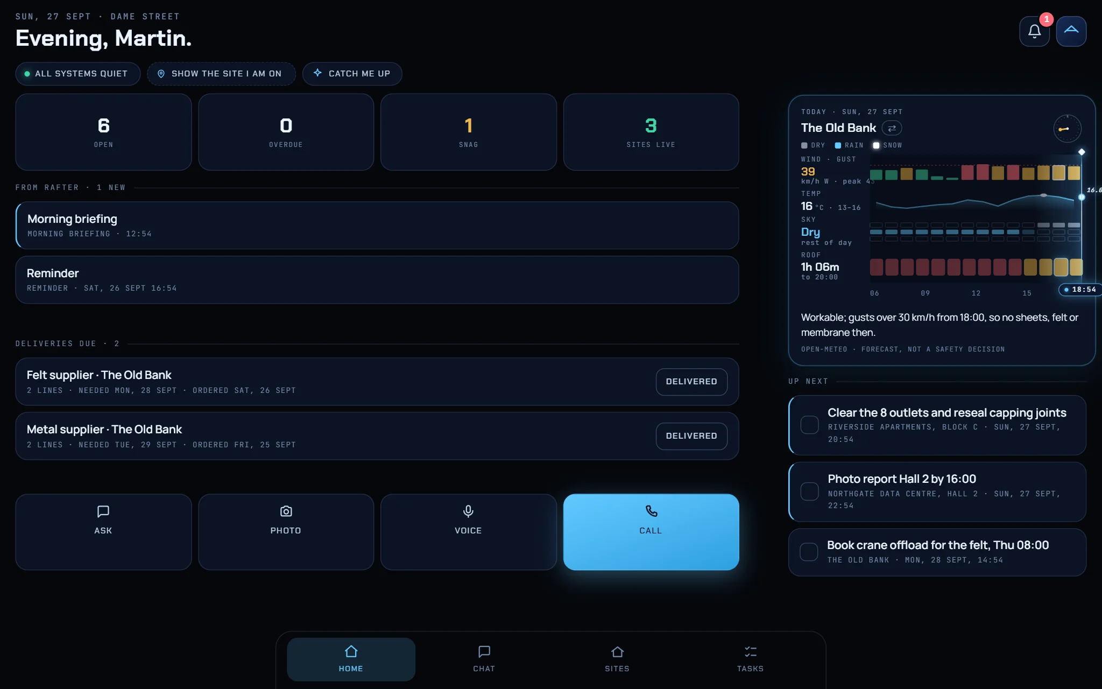Start a Voice note with microphone icon

468,532
